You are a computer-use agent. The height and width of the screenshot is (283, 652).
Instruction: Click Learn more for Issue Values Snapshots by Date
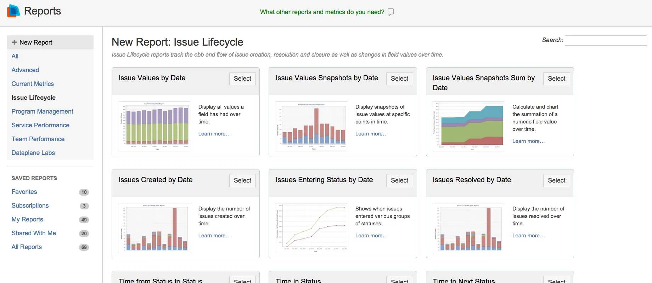click(371, 134)
